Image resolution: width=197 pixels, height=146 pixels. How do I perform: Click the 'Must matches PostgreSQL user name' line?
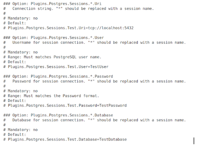pyautogui.click(x=54, y=57)
